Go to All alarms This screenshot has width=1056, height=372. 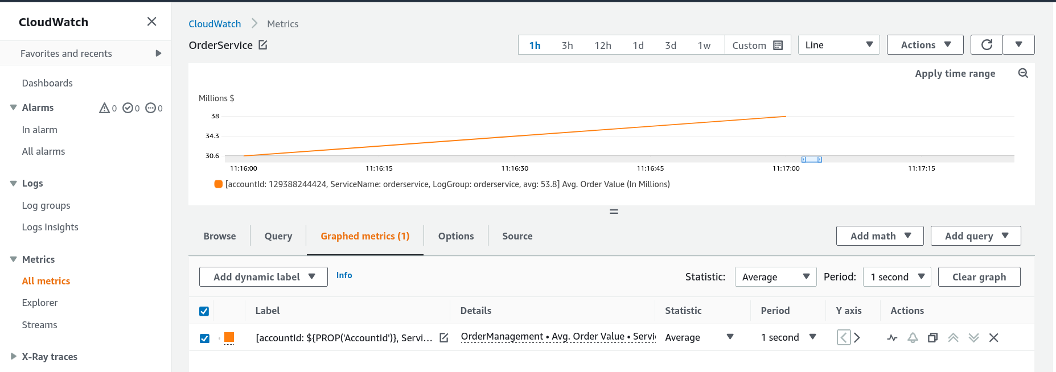[x=43, y=151]
